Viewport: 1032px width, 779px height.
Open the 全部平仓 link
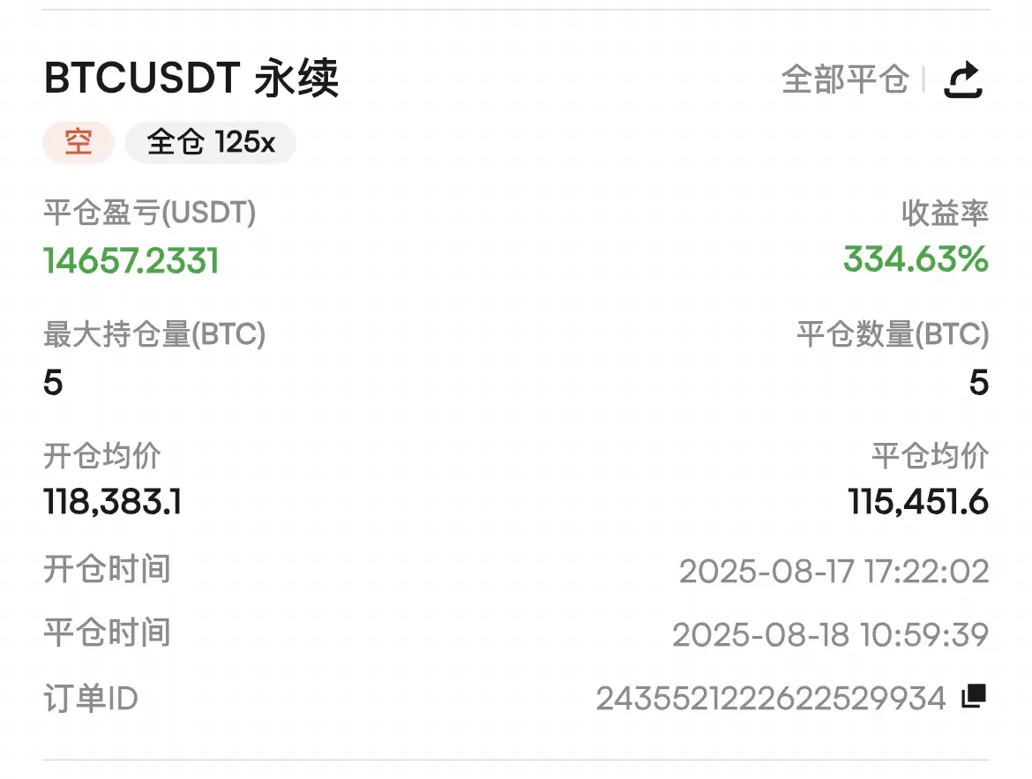click(x=845, y=79)
